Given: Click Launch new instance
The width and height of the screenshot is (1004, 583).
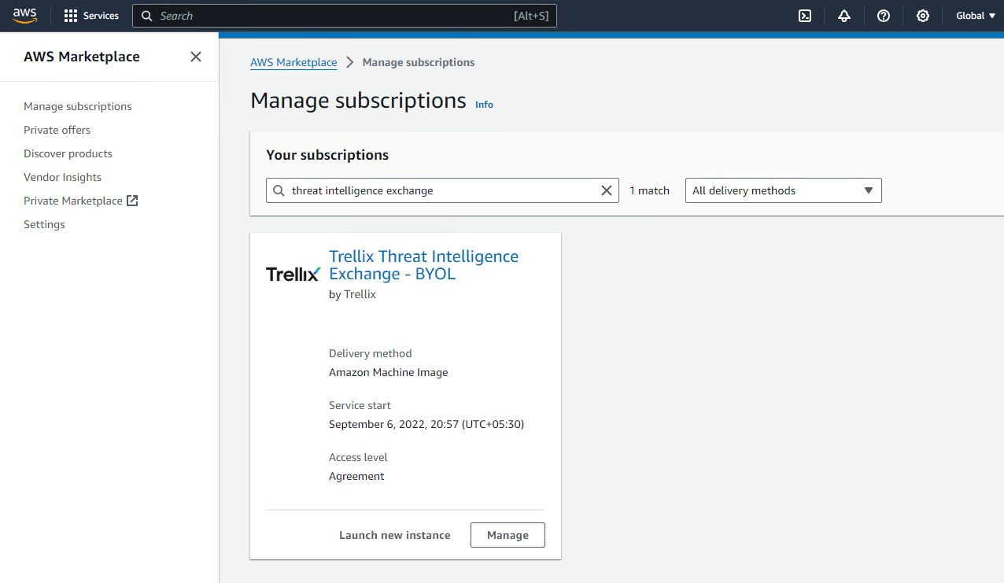Looking at the screenshot, I should point(394,535).
